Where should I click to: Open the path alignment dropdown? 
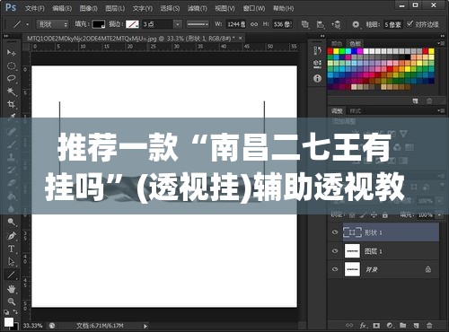(x=321, y=24)
